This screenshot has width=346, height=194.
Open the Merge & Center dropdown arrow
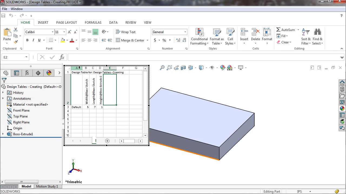[147, 40]
